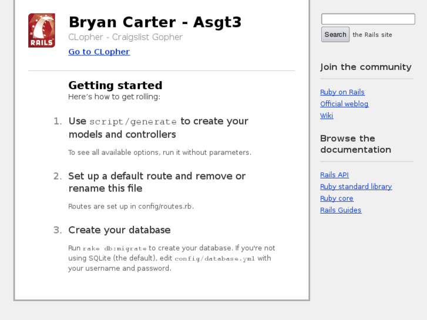The height and width of the screenshot is (320, 427).
Task: Open the Go to CLopher link
Action: pos(99,52)
